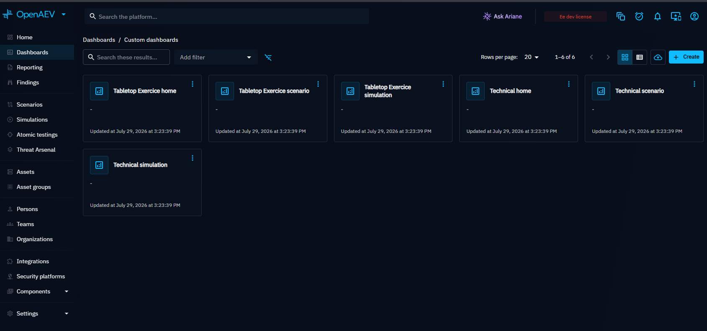Go to the next page arrow

pyautogui.click(x=608, y=57)
